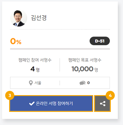Click the checkmark icon on sign button
123x125 pixels.
32,104
